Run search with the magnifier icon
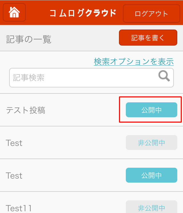Screen dimensions: 183x213 pos(164,76)
